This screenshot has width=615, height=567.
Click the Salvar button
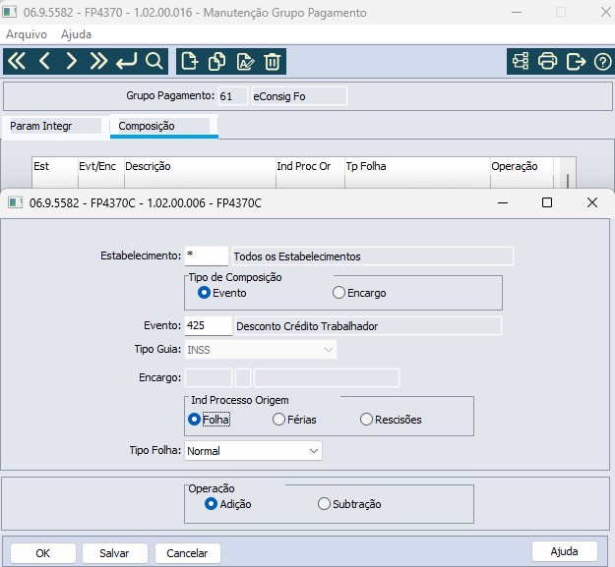pos(114,553)
